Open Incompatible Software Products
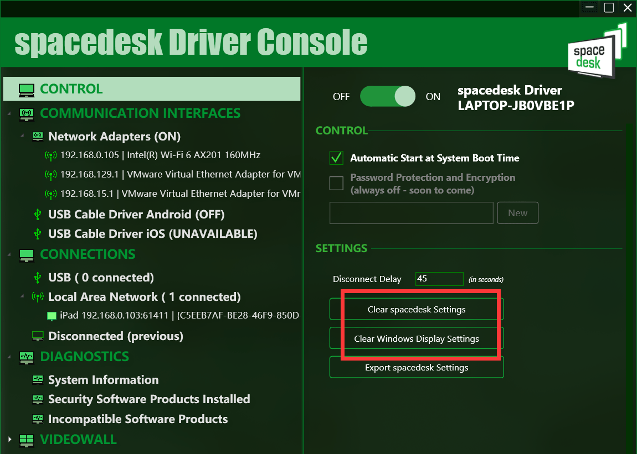 (x=138, y=419)
